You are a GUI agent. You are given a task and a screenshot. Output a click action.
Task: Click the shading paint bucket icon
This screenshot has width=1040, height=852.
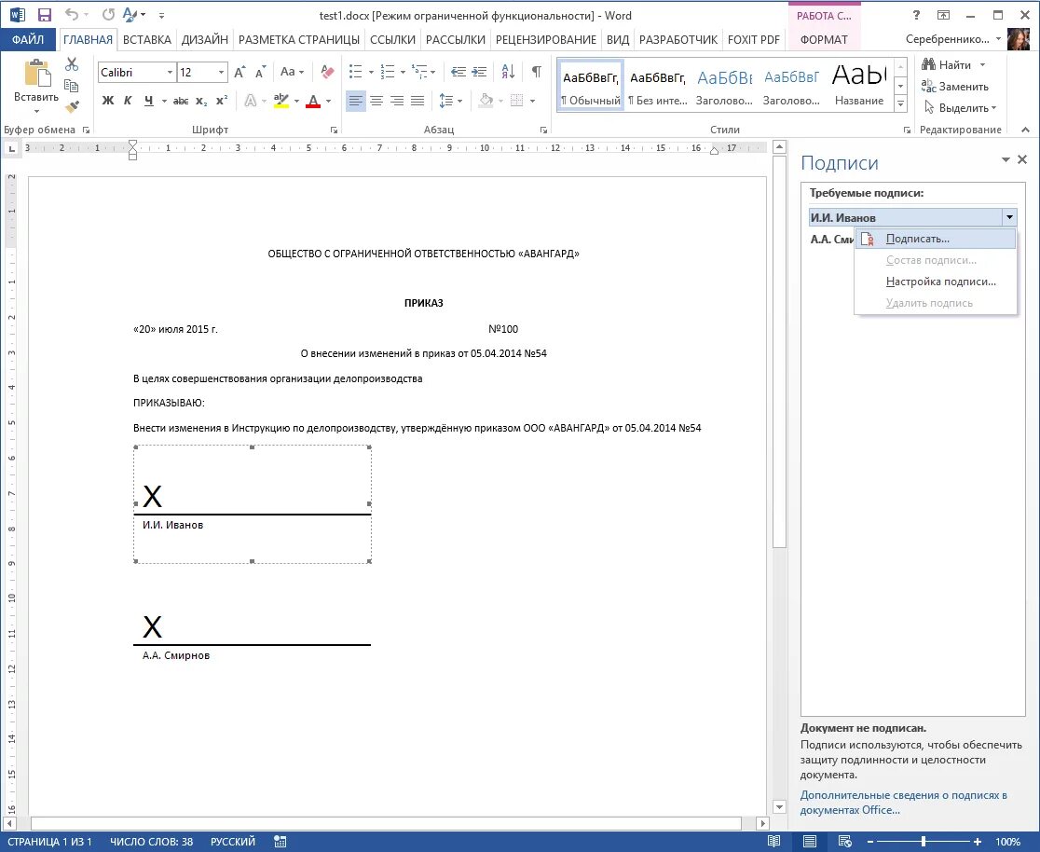486,101
